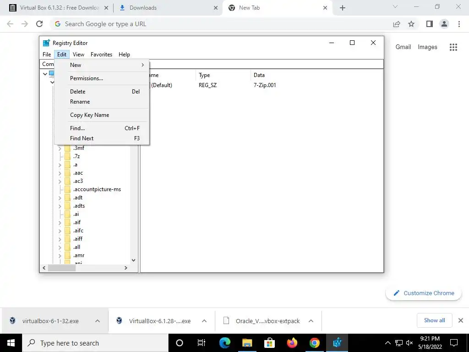Viewport: 469px width, 352px height.
Task: Click the tree scroll-down arrow
Action: pos(133,260)
